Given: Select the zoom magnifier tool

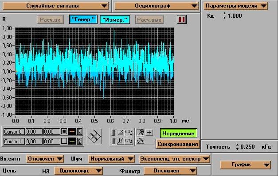Looking at the screenshot, I should [x=141, y=132].
